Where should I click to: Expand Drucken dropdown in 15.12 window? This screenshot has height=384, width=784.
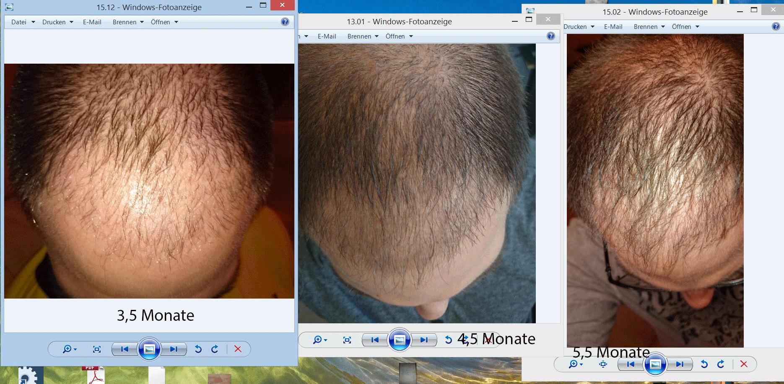tap(57, 22)
